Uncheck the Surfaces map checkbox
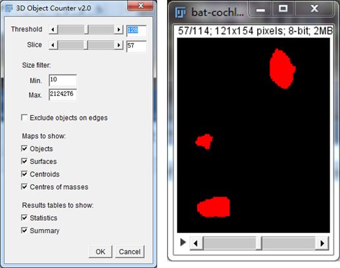The height and width of the screenshot is (268, 340). [24, 161]
